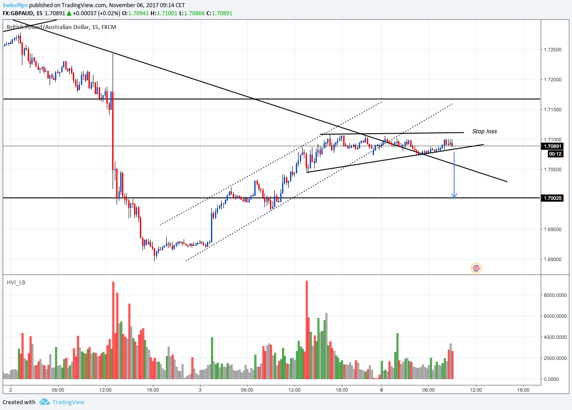Click the 1.71500 price axis label
572x410 pixels.
(x=553, y=110)
